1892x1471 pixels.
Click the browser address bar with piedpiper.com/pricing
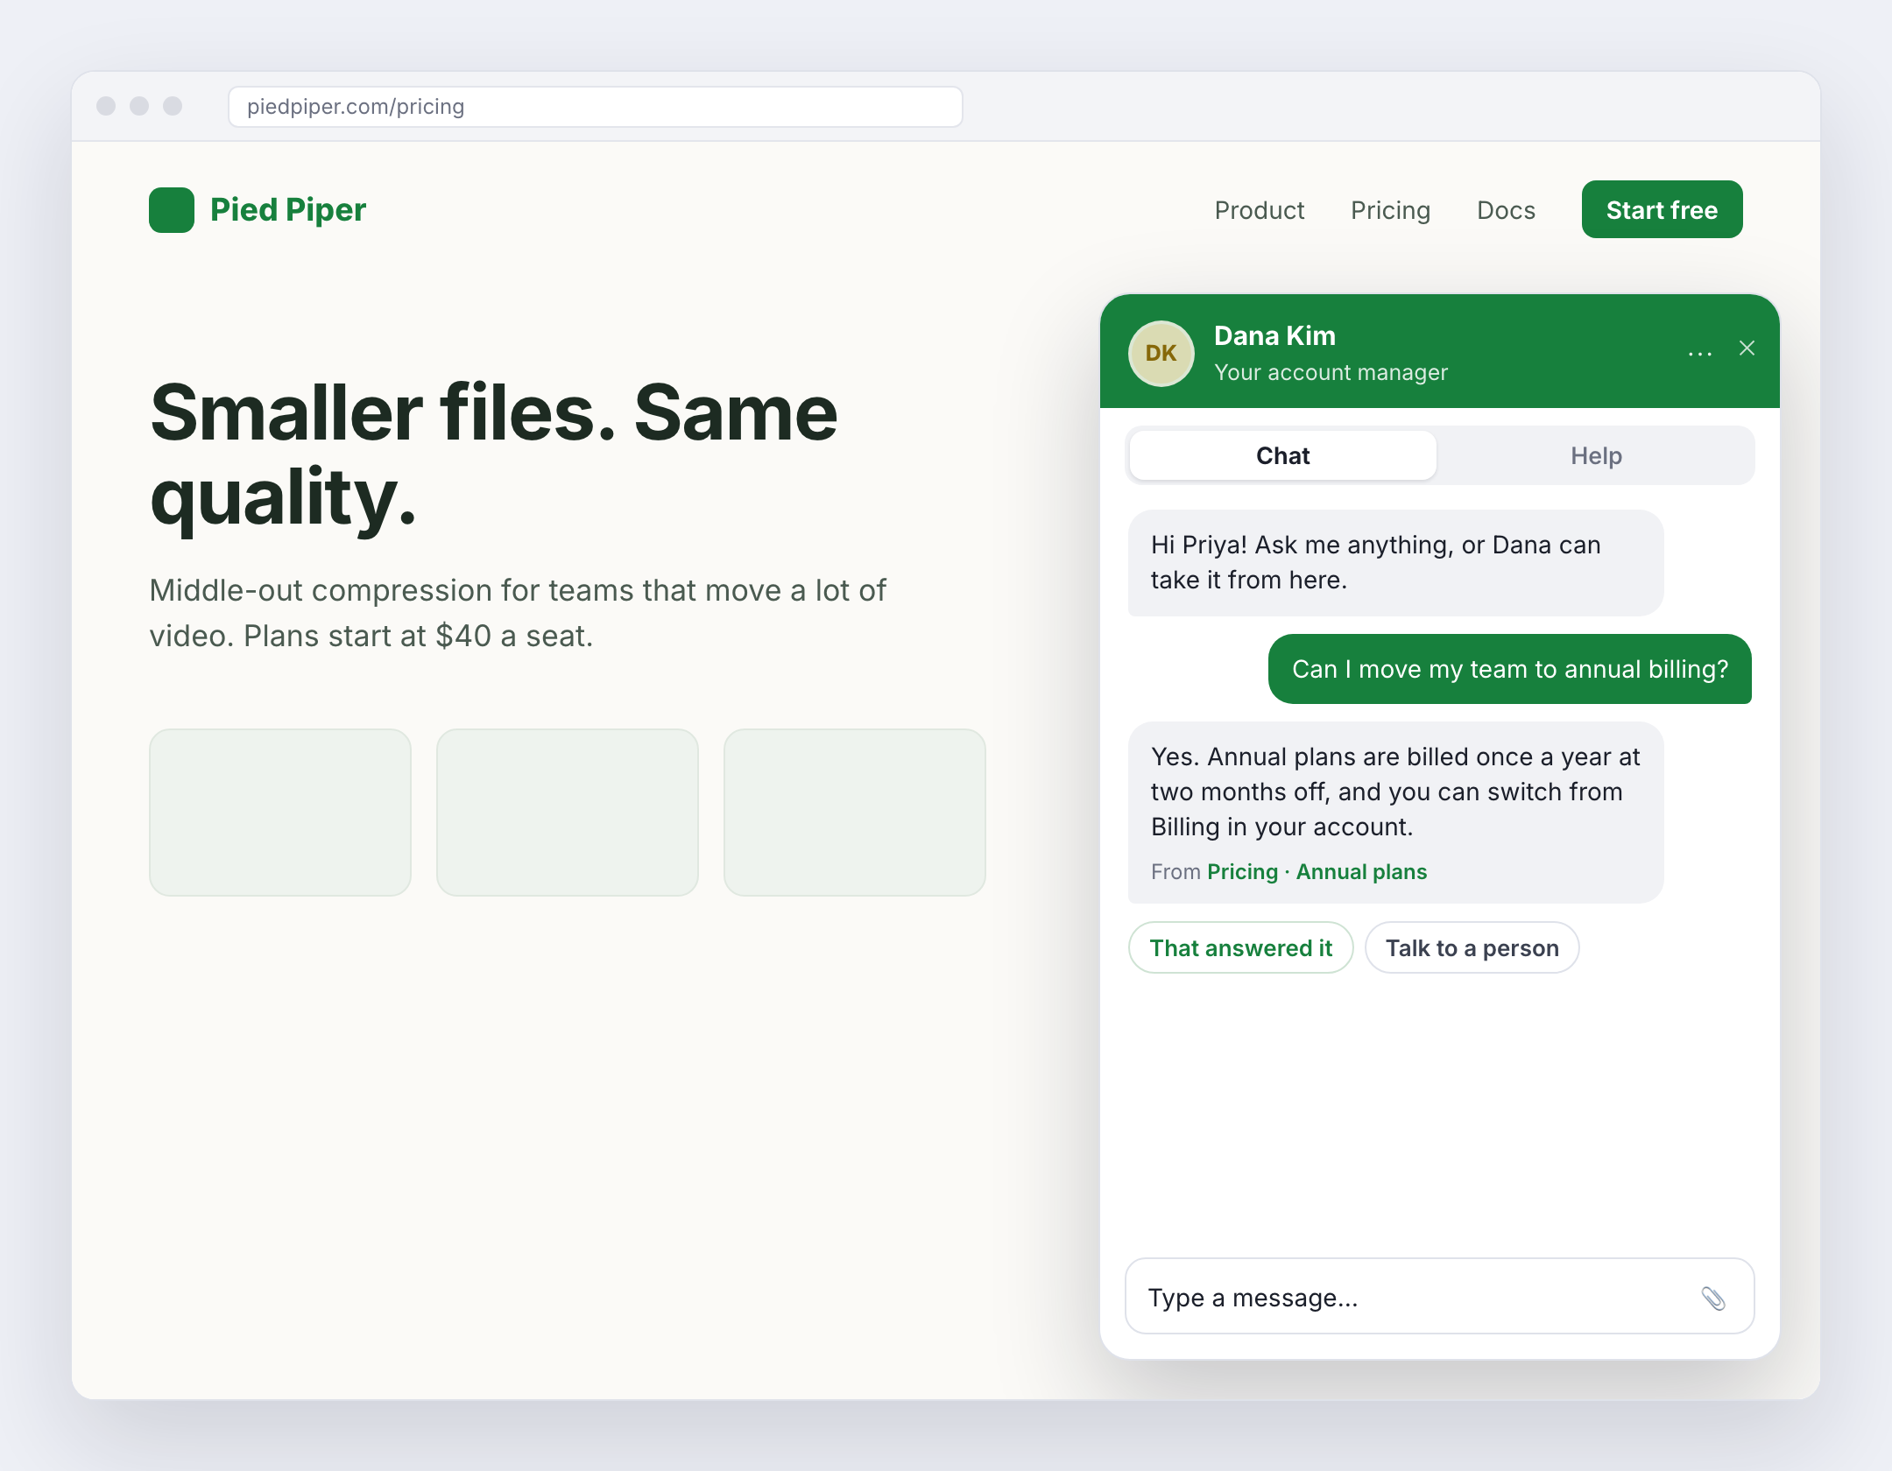(595, 107)
